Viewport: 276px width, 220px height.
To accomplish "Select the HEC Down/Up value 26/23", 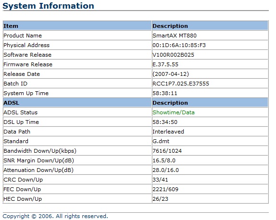I will 160,199.
